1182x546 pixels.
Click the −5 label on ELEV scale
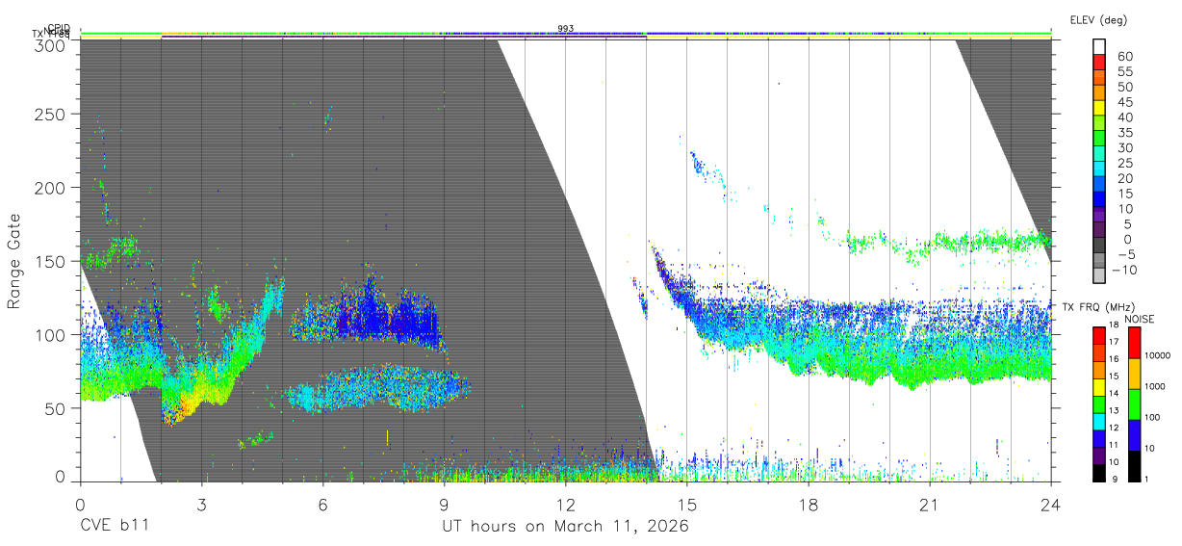(x=1125, y=254)
